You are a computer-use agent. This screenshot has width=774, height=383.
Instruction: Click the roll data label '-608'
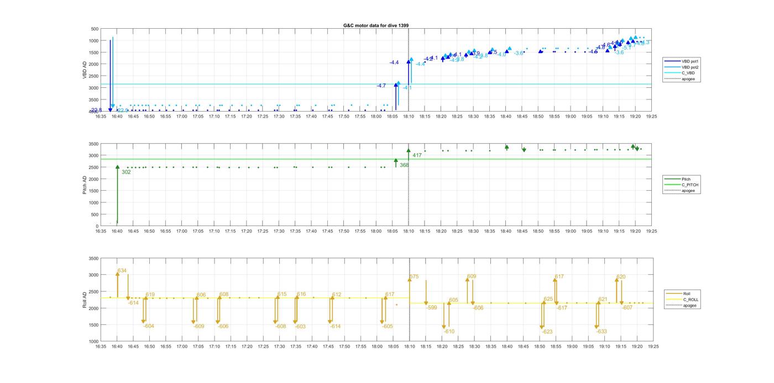click(281, 327)
